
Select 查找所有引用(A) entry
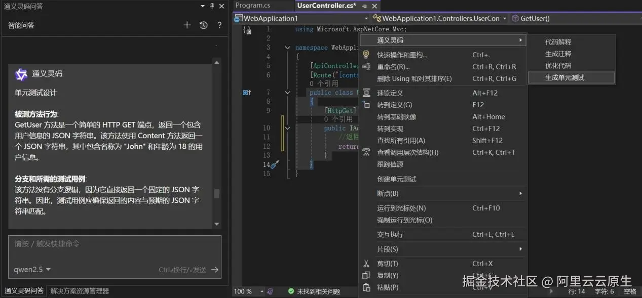[443, 141]
